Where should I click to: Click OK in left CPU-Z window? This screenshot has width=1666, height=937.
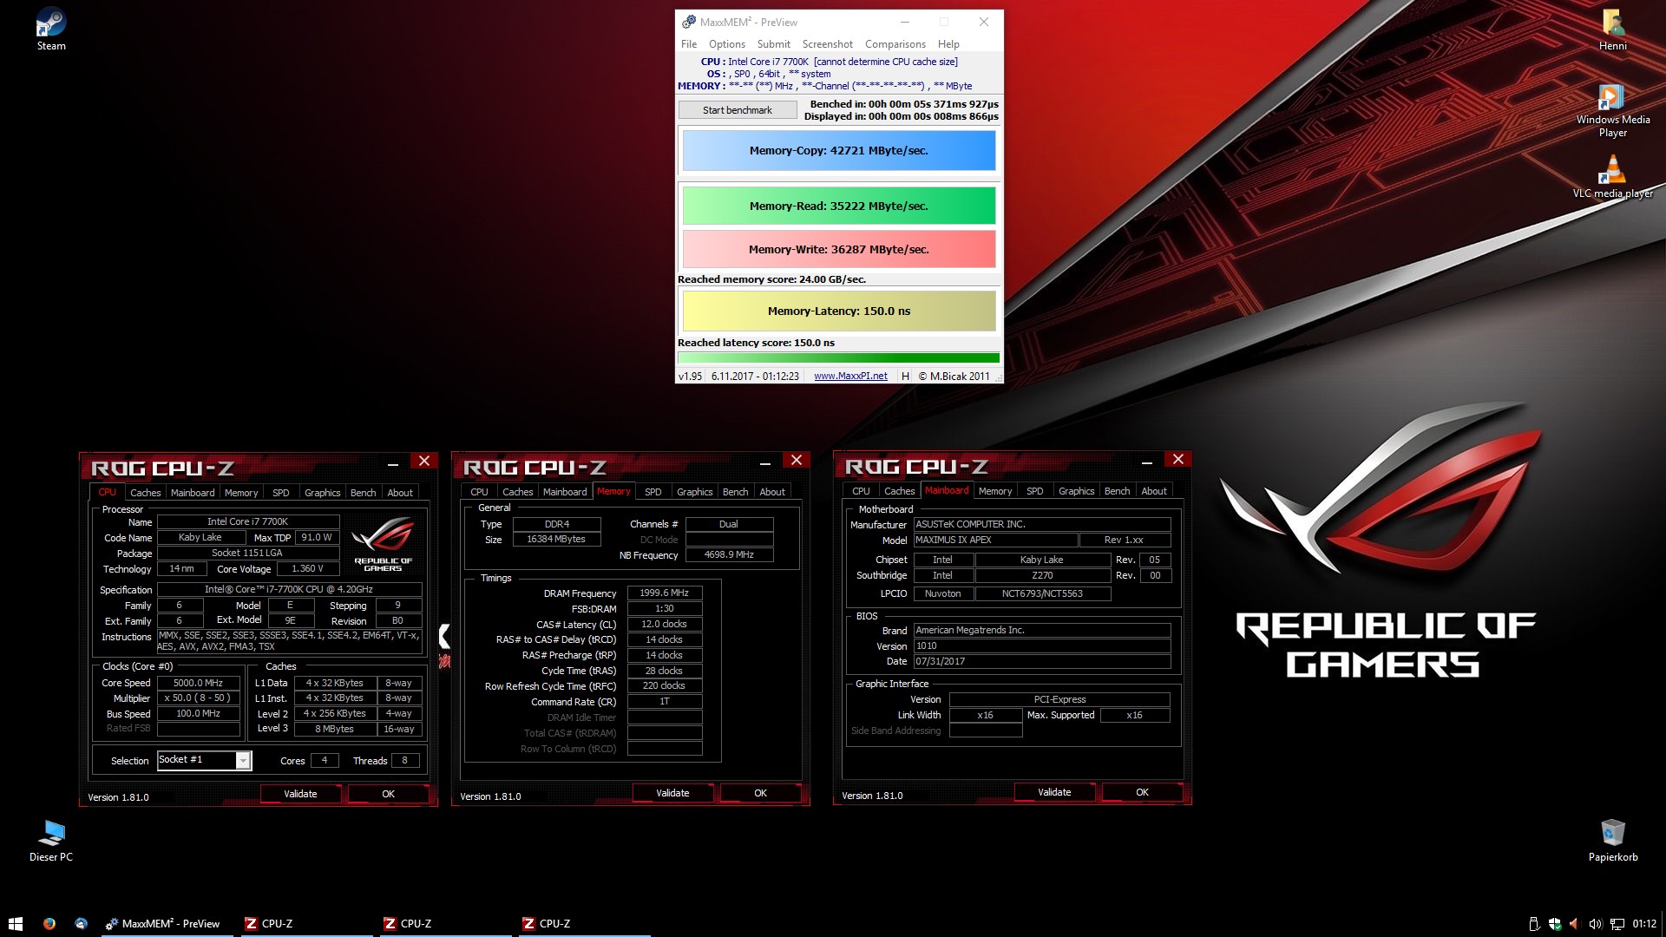pos(388,794)
